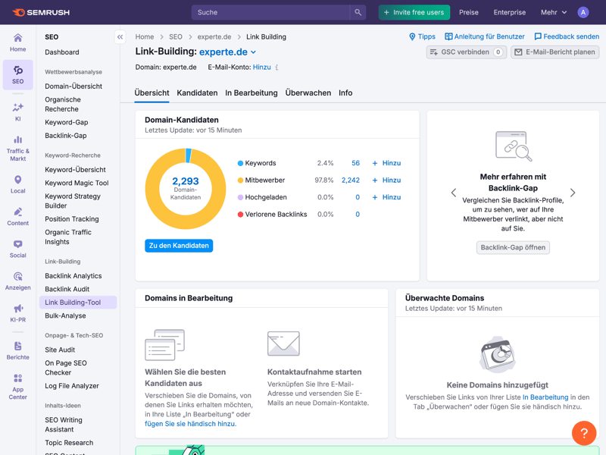Open the experte.de project dropdown

pyautogui.click(x=253, y=52)
